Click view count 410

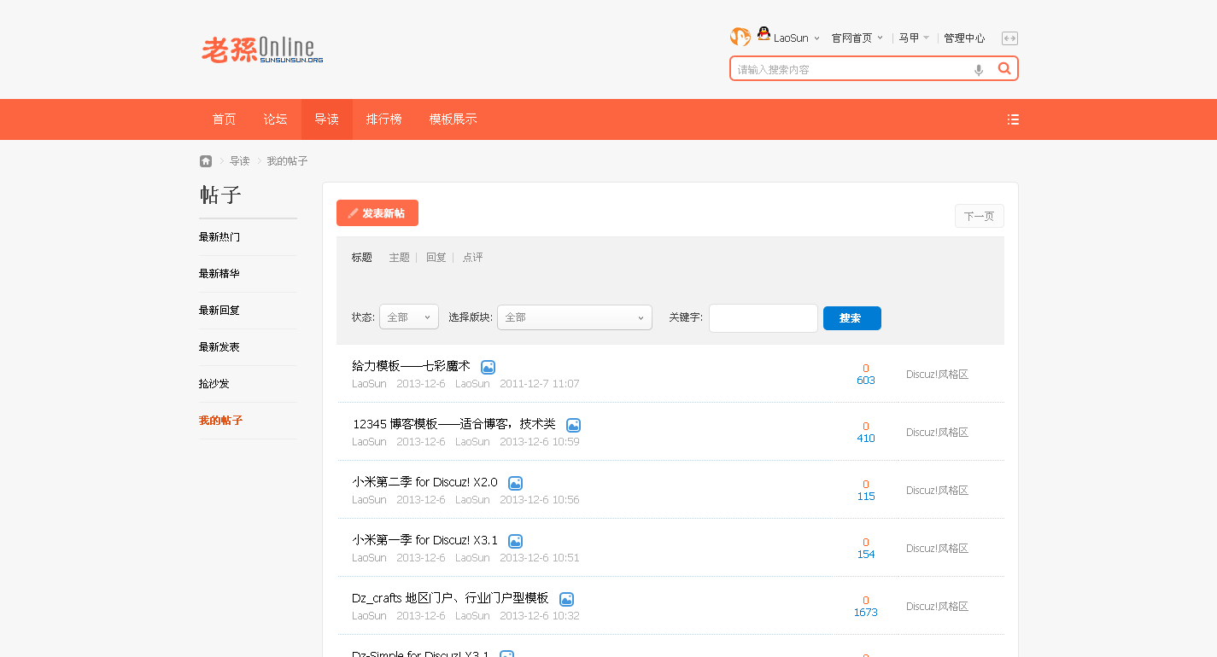866,439
